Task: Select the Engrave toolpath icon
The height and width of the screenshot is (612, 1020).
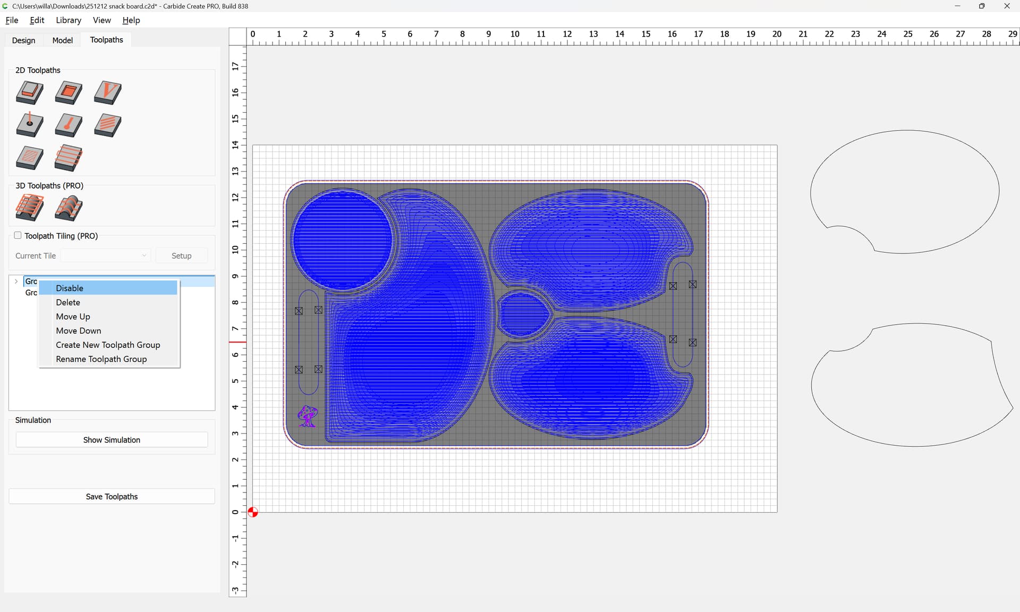Action: click(x=69, y=125)
